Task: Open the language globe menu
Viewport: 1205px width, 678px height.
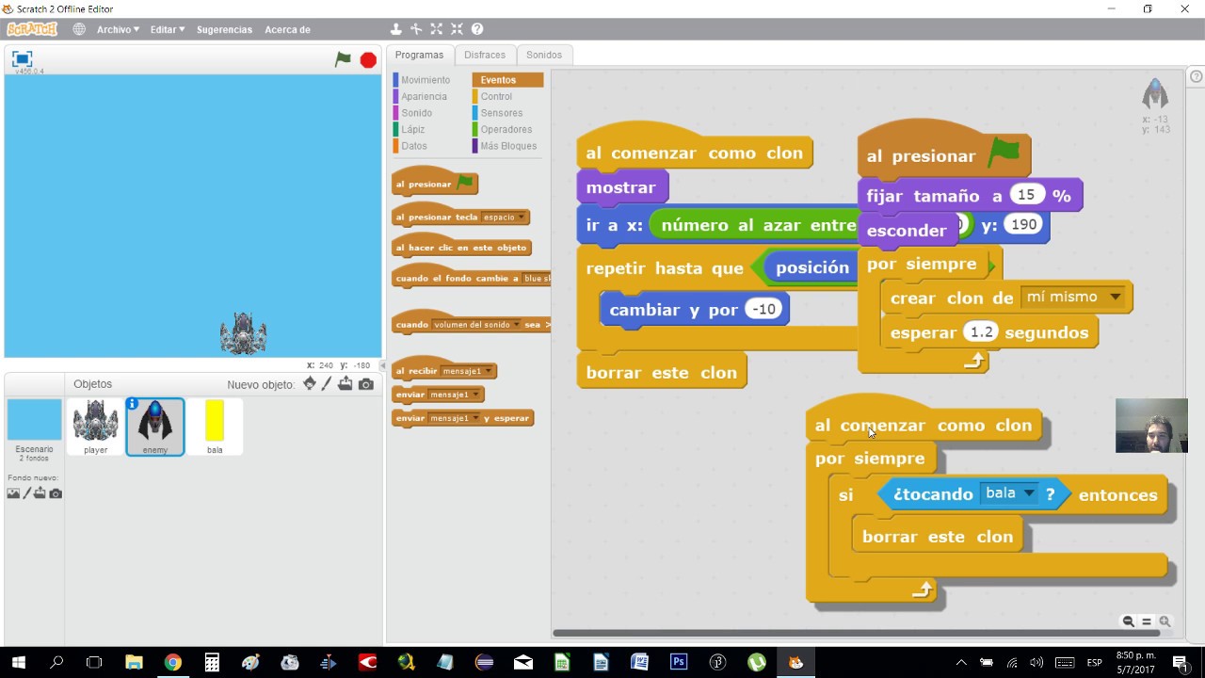Action: [79, 29]
